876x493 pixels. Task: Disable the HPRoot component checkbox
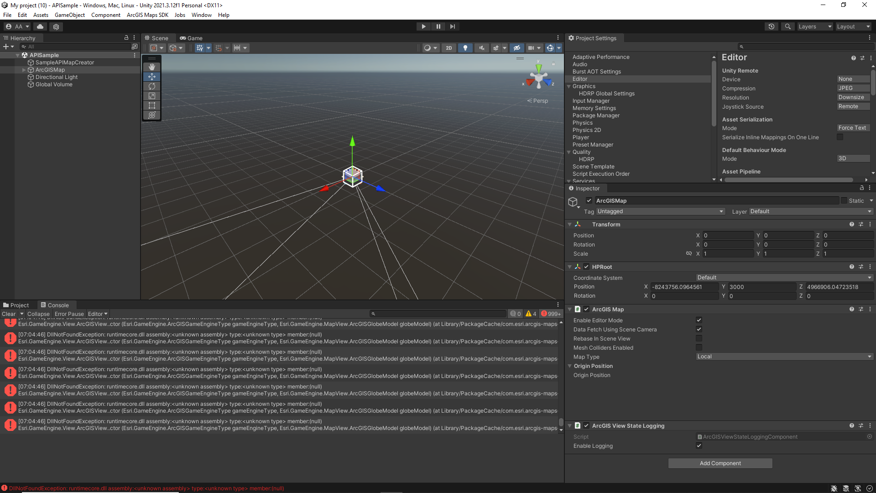[x=587, y=267]
